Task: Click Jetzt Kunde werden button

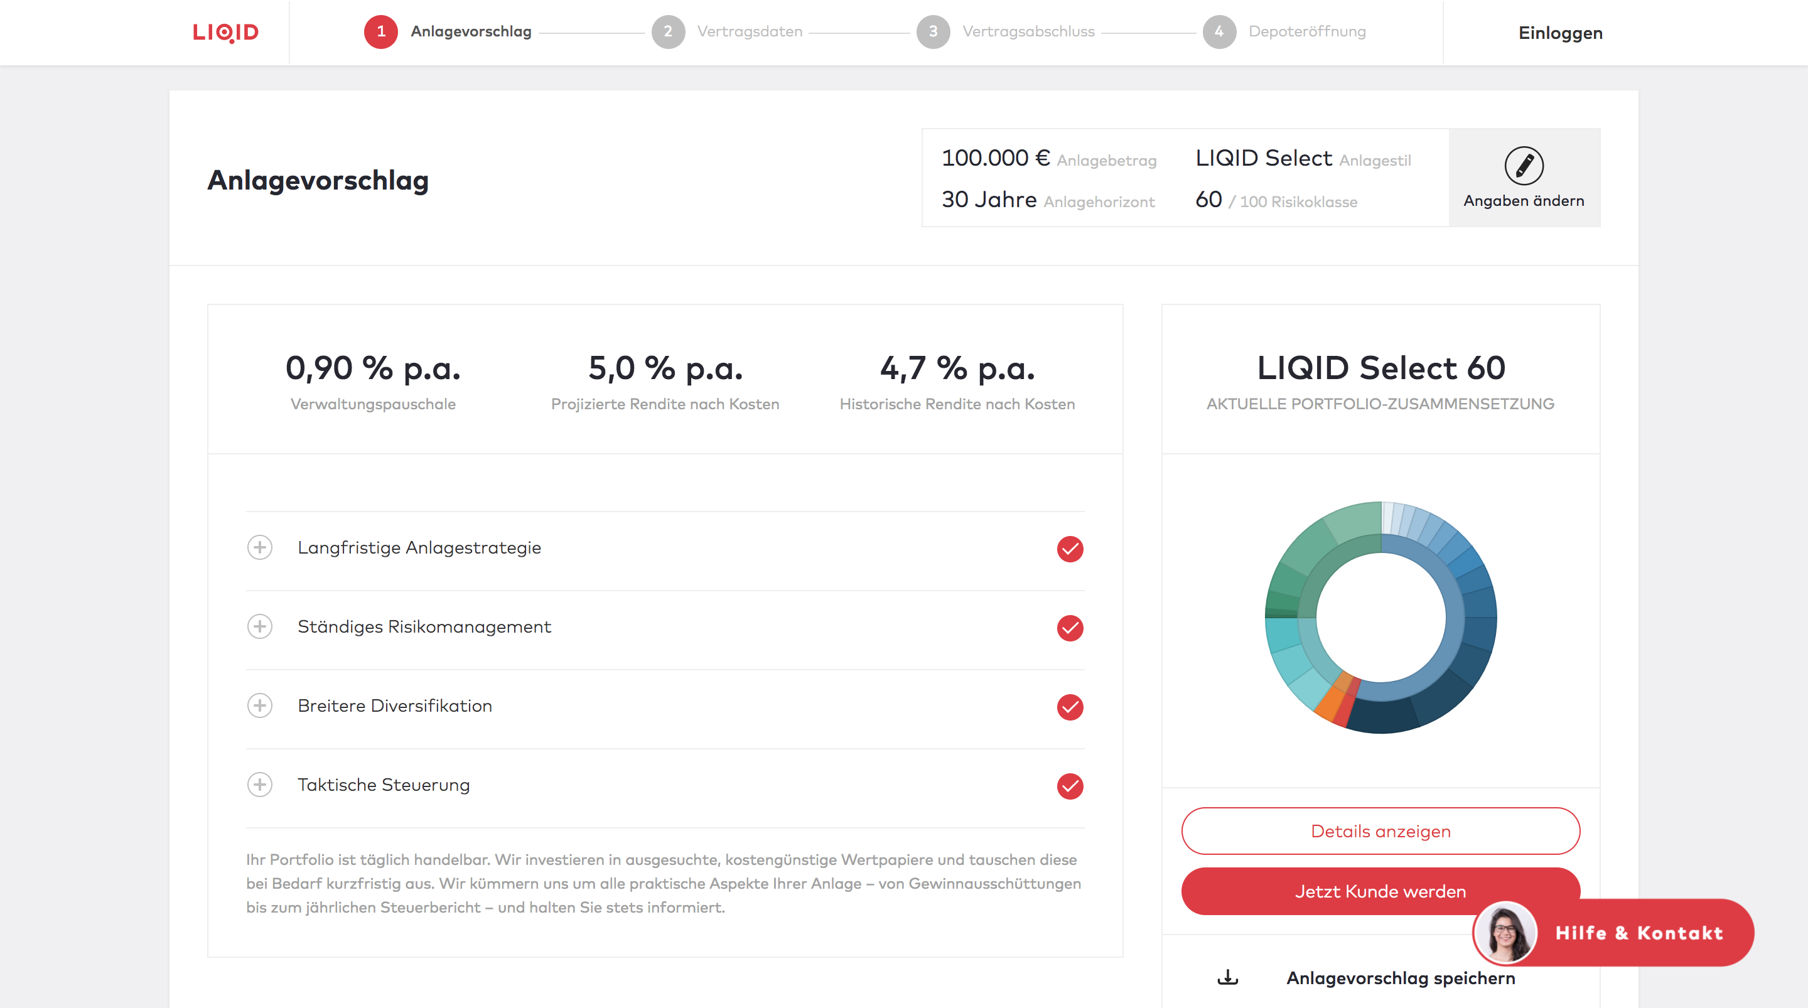Action: (1380, 891)
